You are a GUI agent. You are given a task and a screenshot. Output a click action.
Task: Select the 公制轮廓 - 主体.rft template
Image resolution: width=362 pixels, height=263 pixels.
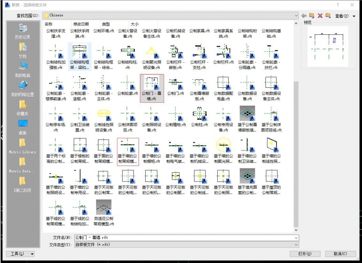[103, 88]
